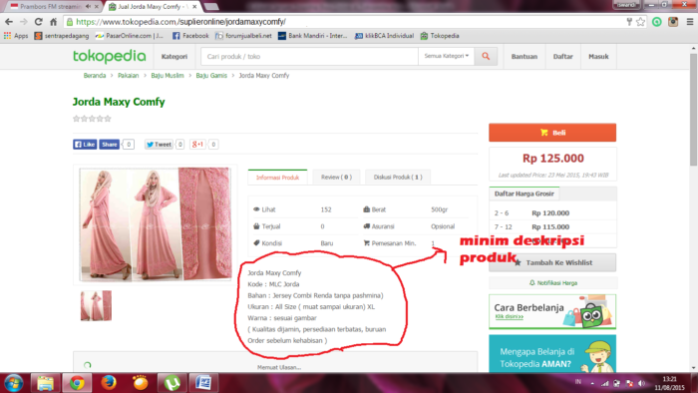Focus the Cari produk / toko search field
Image resolution: width=698 pixels, height=393 pixels.
tap(309, 57)
